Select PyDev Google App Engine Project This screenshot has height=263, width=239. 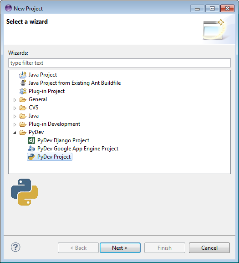pos(78,149)
